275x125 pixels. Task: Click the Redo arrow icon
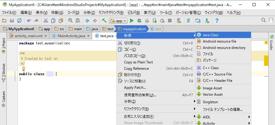coord(36,21)
